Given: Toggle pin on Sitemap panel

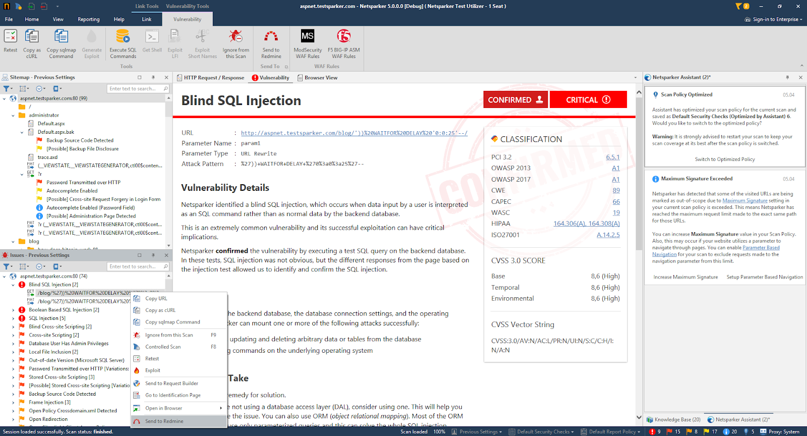Looking at the screenshot, I should pos(153,77).
